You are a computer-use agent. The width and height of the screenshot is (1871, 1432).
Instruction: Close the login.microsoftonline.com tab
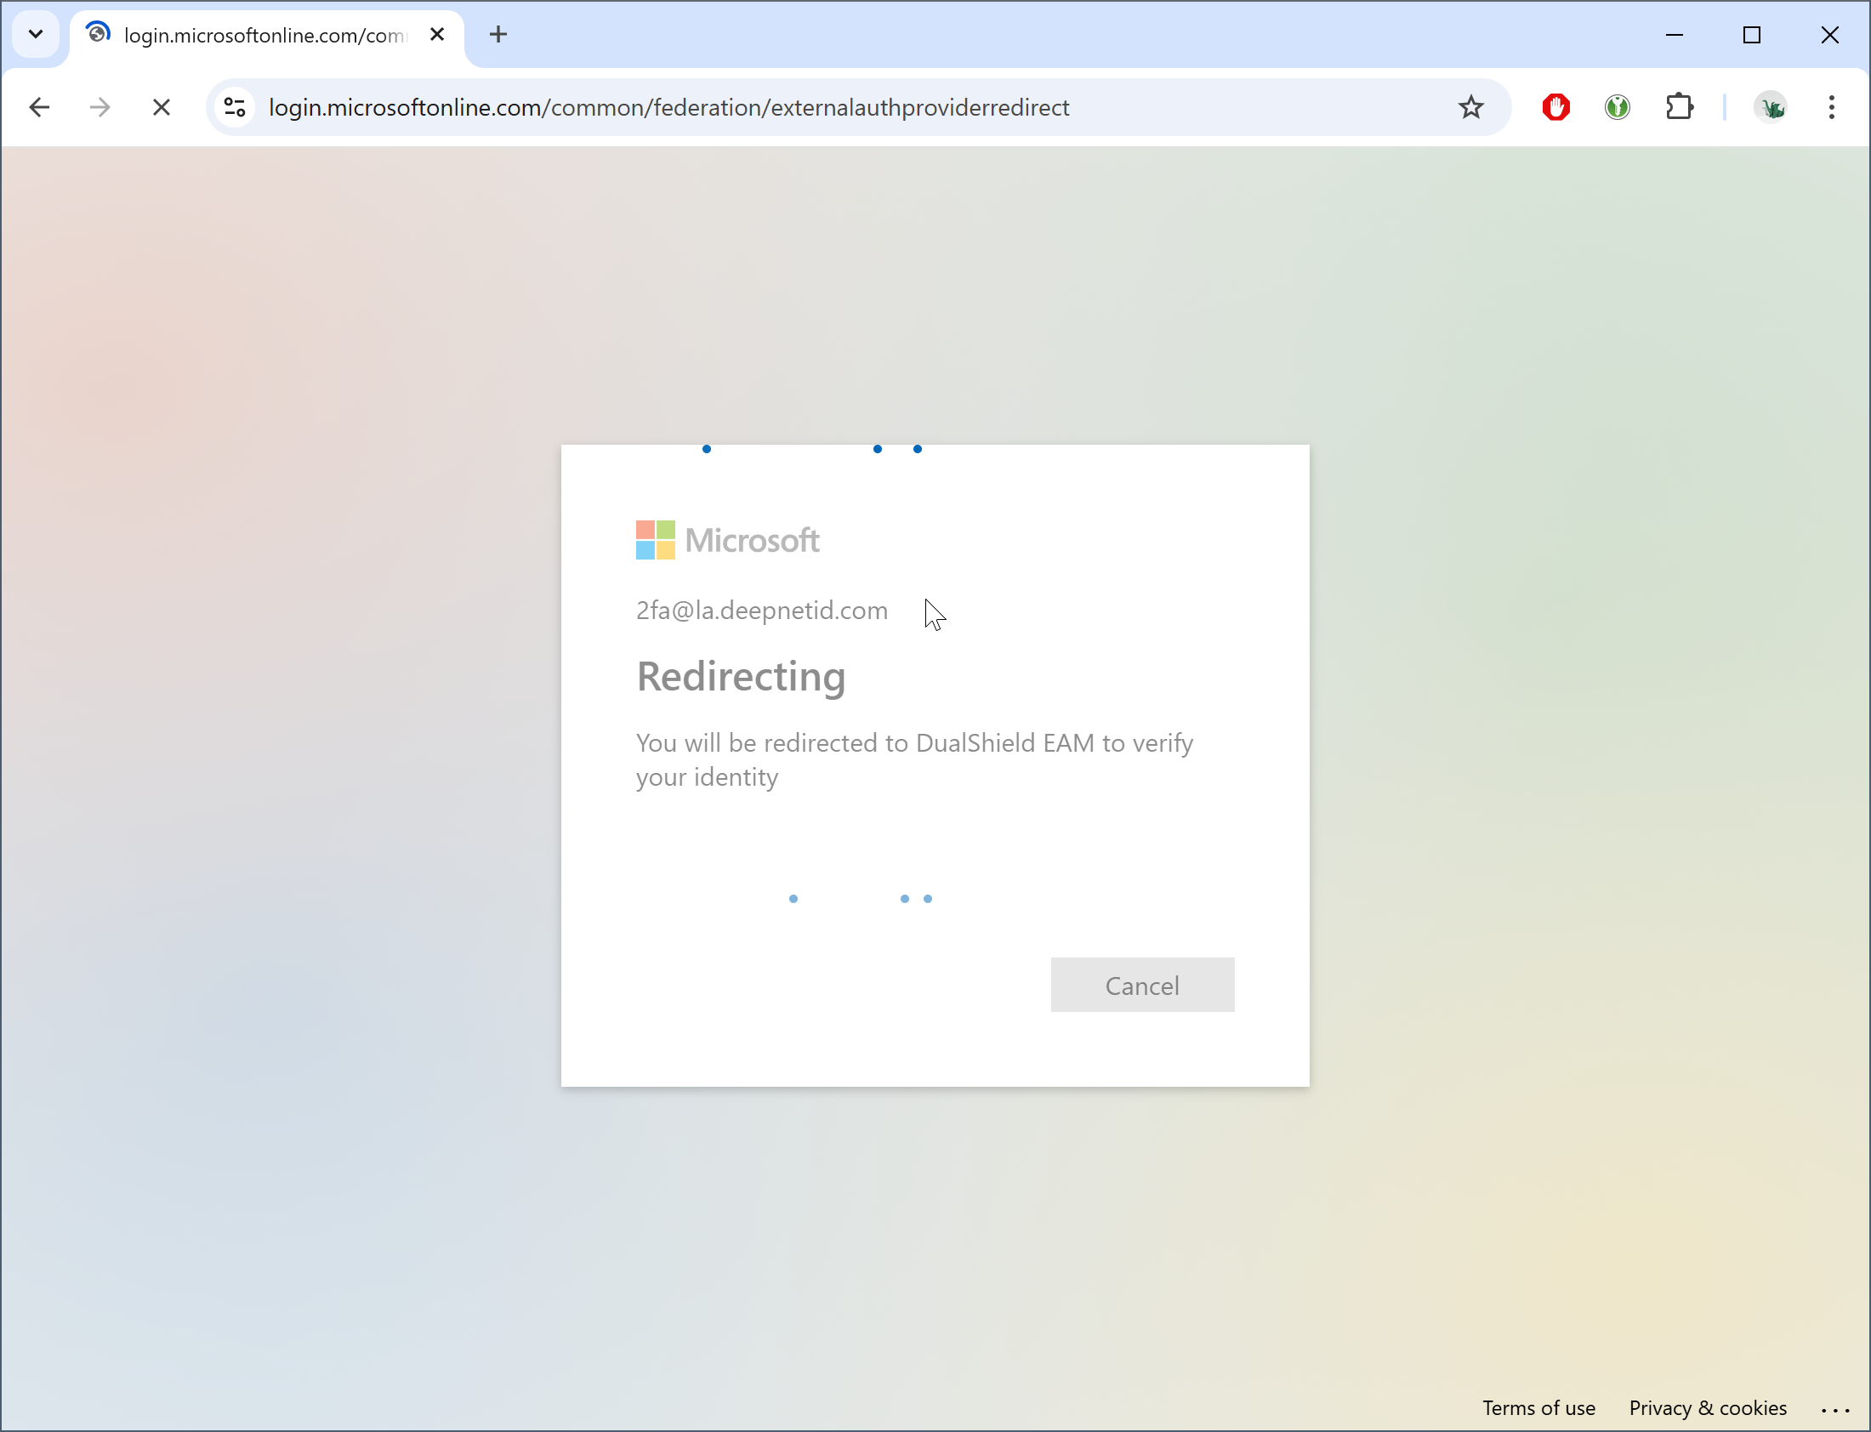pos(437,35)
